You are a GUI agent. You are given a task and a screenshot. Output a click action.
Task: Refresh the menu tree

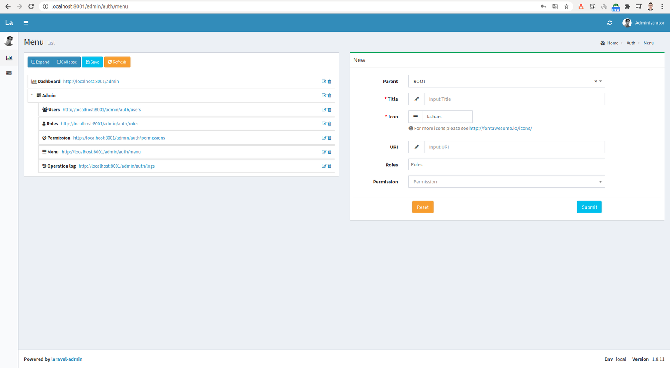(117, 62)
